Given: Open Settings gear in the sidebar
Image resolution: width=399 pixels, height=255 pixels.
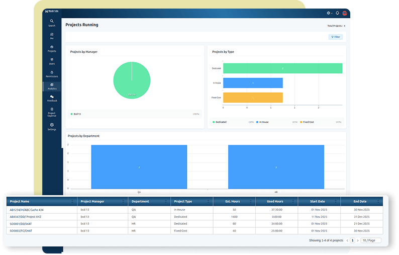Looking at the screenshot, I should 52,126.
